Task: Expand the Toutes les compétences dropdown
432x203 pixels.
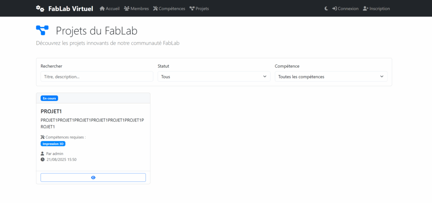Action: 331,76
